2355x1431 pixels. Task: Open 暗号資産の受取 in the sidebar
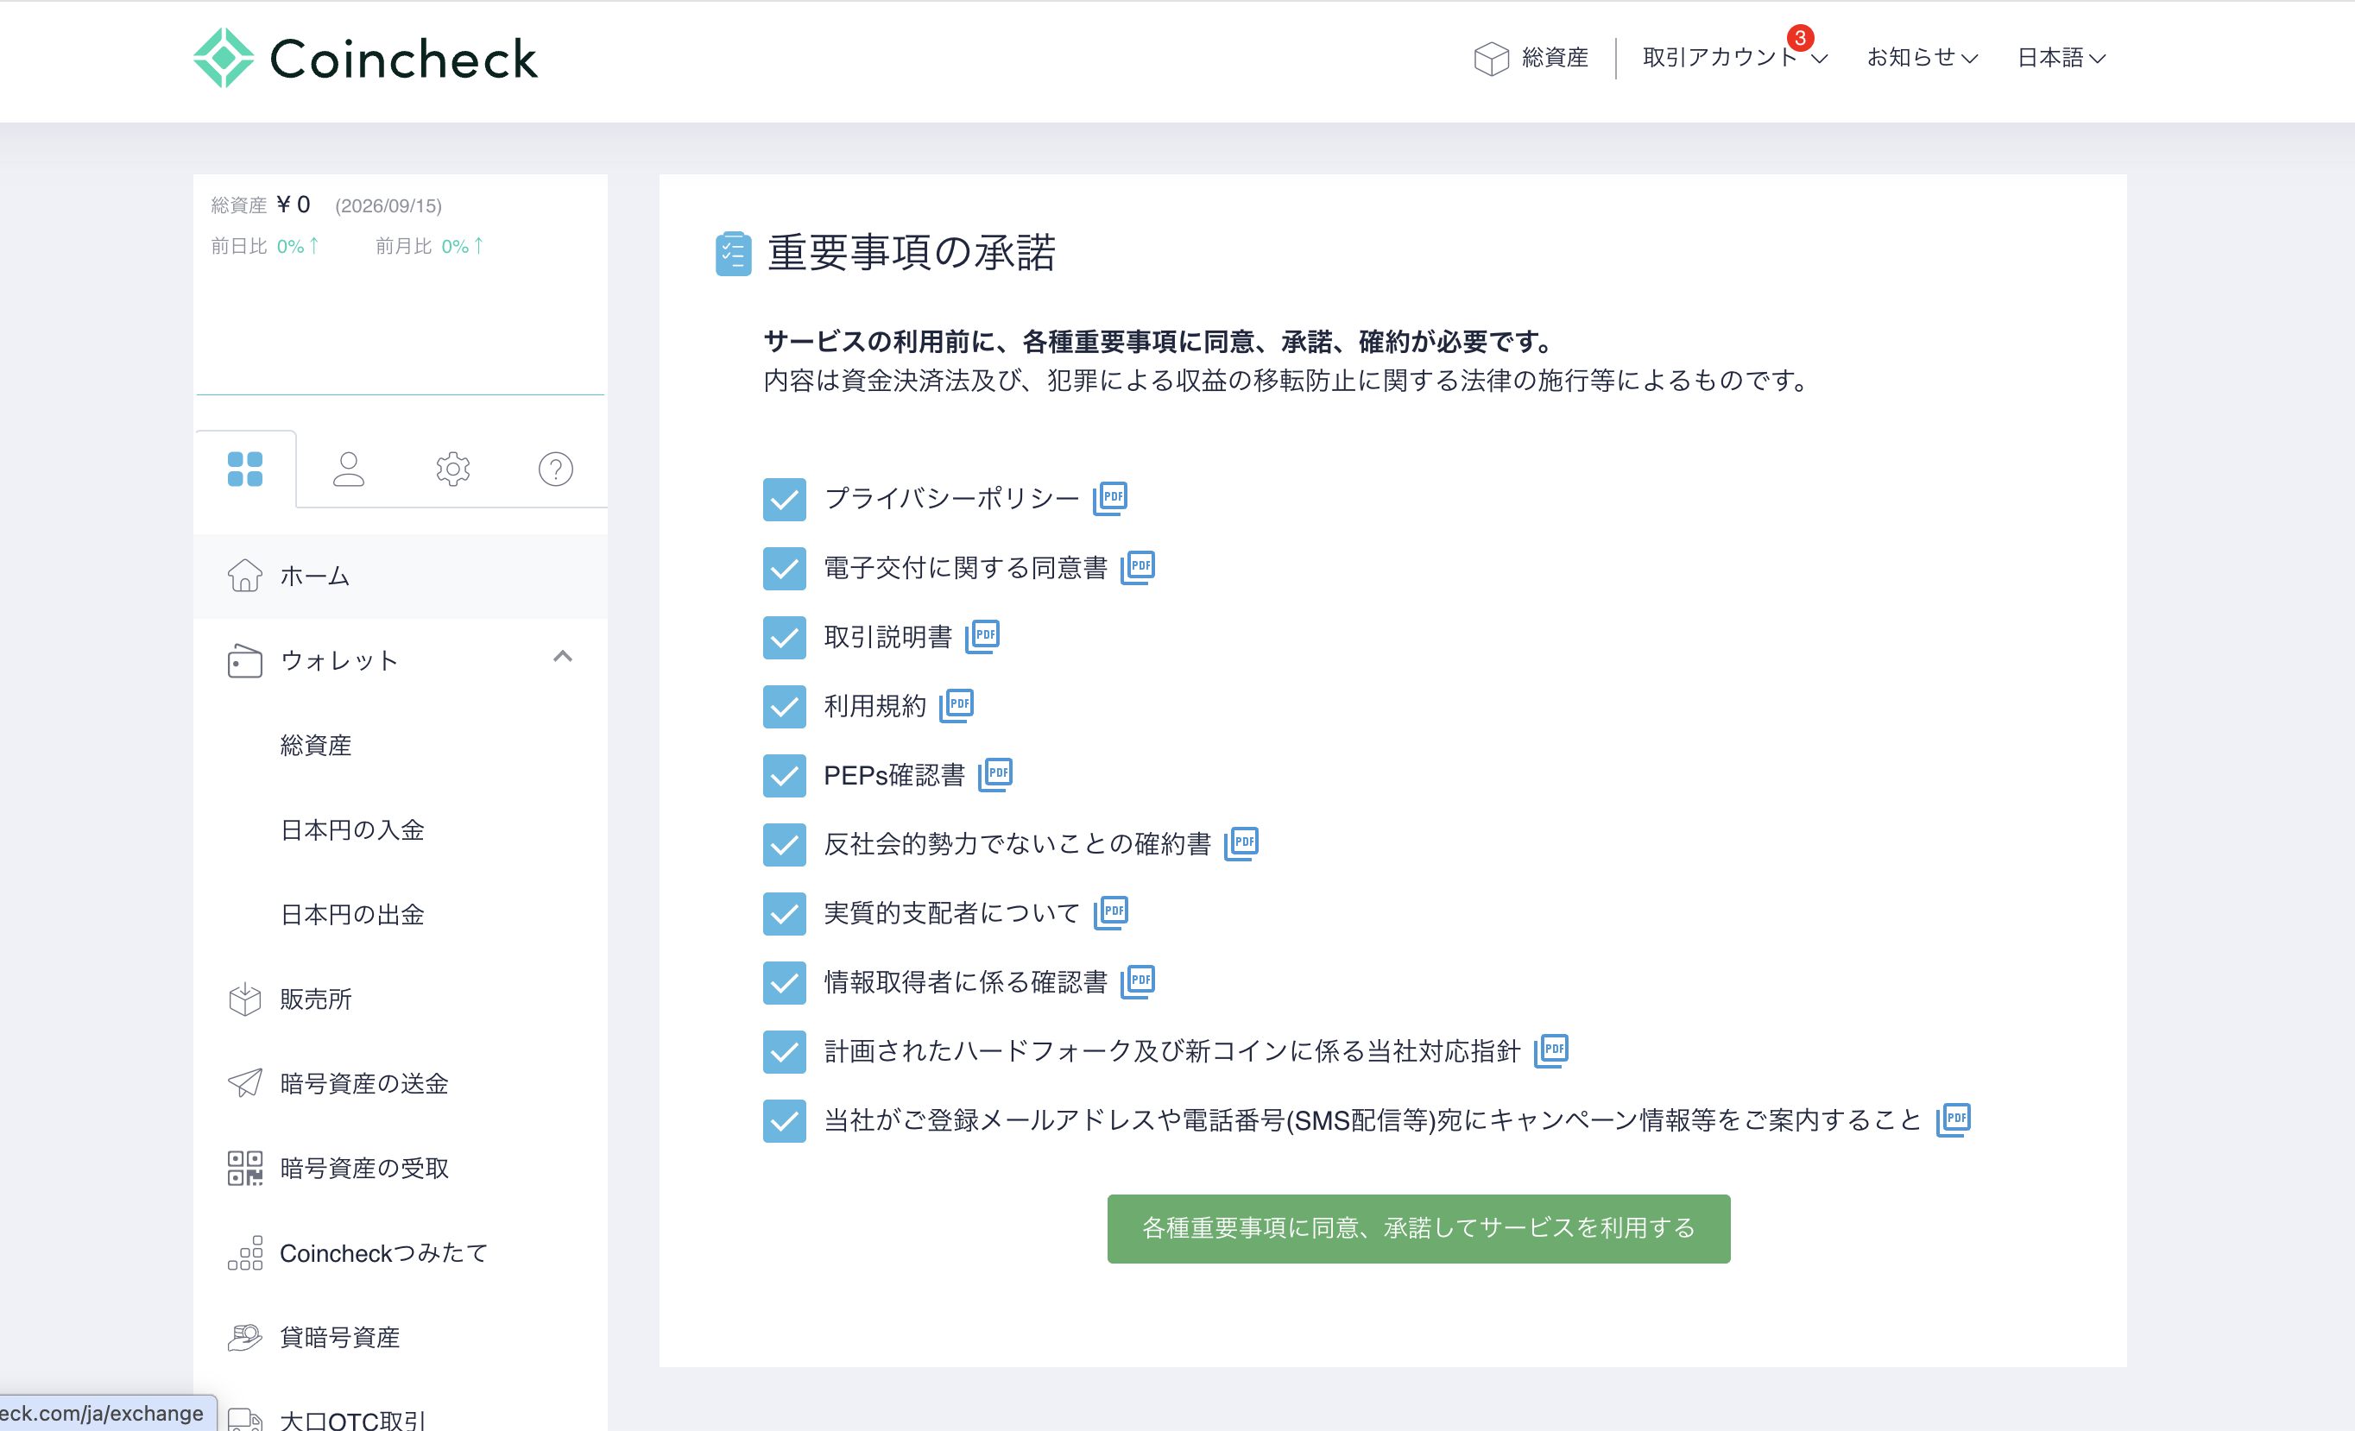(401, 1169)
